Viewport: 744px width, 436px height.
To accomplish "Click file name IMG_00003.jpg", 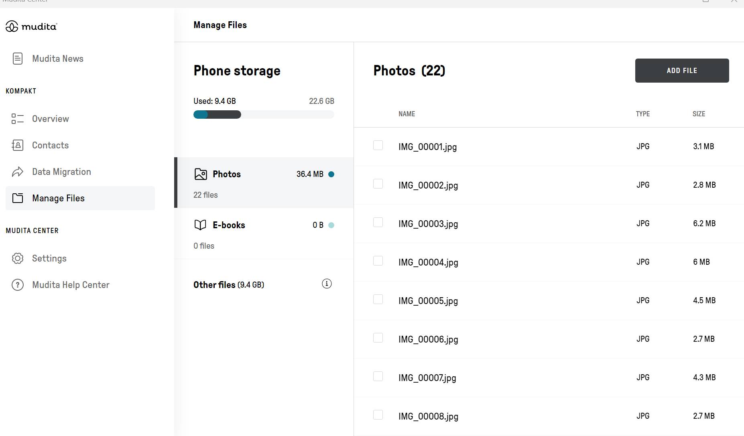I will (428, 224).
